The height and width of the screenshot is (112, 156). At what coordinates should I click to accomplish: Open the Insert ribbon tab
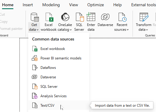tap(28, 5)
